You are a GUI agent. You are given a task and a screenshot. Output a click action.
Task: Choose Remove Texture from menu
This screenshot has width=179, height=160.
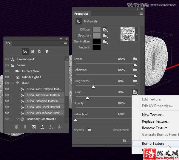(155, 128)
